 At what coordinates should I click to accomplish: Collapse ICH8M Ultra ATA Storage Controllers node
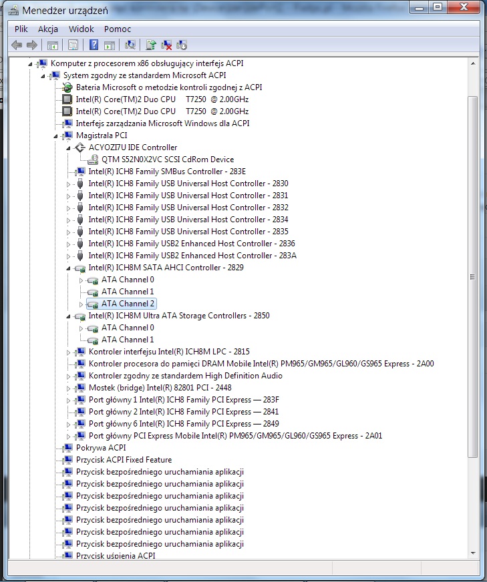68,316
